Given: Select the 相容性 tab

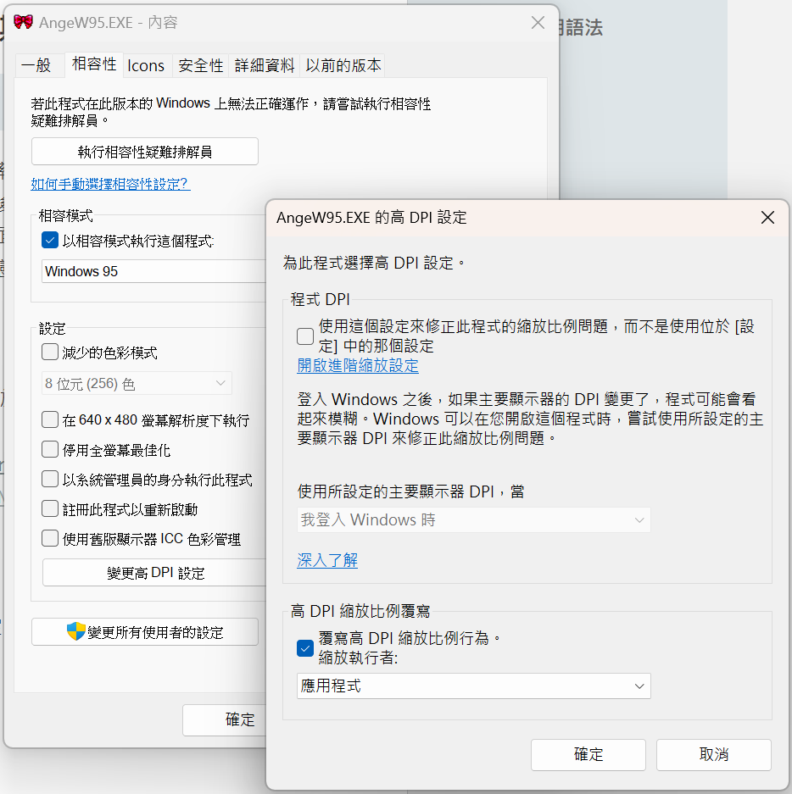Looking at the screenshot, I should (94, 64).
